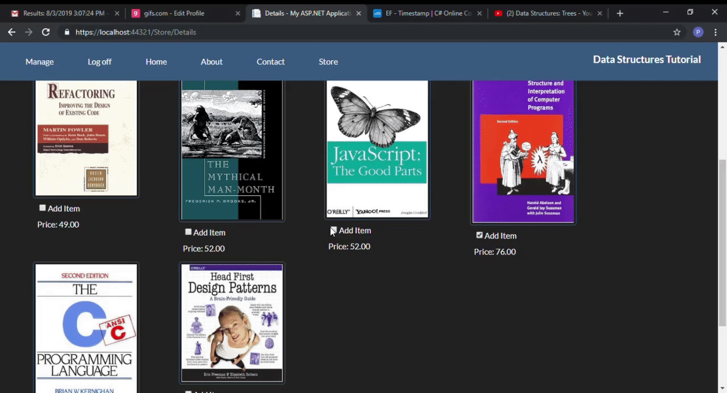Navigate to the Store link

tap(328, 62)
